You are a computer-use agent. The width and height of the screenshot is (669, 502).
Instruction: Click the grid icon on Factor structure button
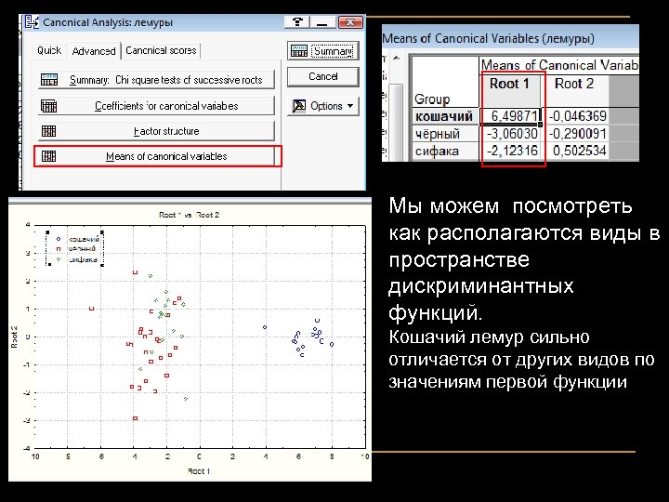pos(48,131)
